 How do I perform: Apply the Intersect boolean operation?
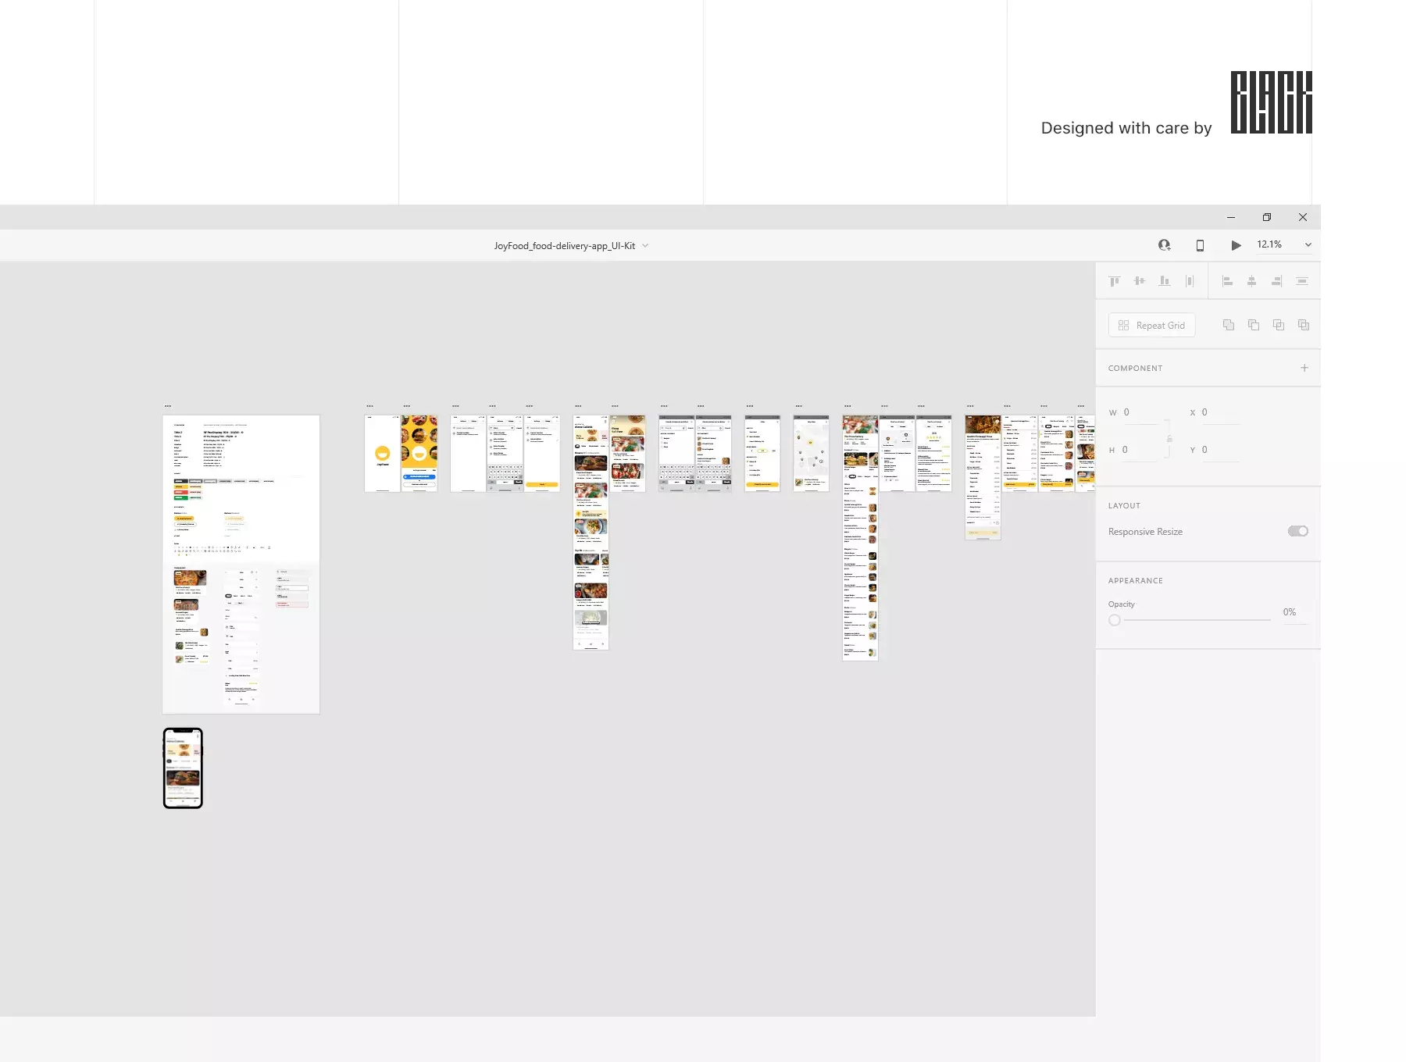[1279, 325]
